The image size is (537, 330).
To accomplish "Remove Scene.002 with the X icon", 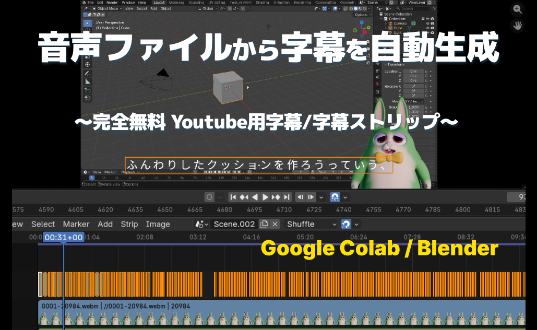I will [x=275, y=224].
